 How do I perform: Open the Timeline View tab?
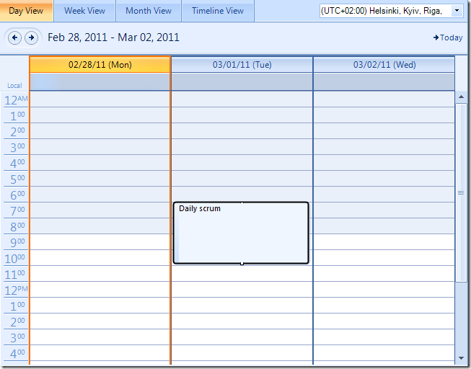217,11
